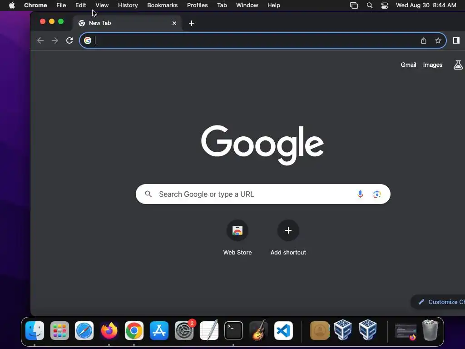The image size is (465, 349).
Task: Open the Contacts icon in Dock
Action: (320, 331)
